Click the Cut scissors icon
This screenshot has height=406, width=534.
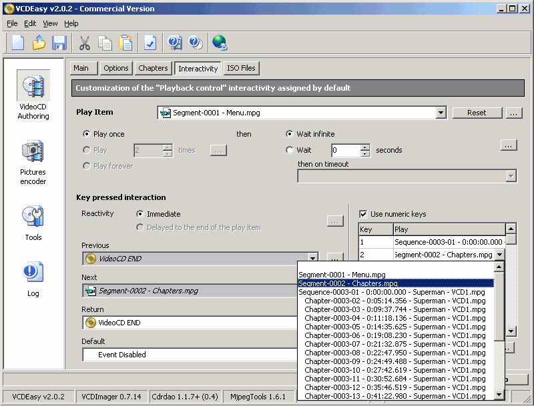coord(84,43)
